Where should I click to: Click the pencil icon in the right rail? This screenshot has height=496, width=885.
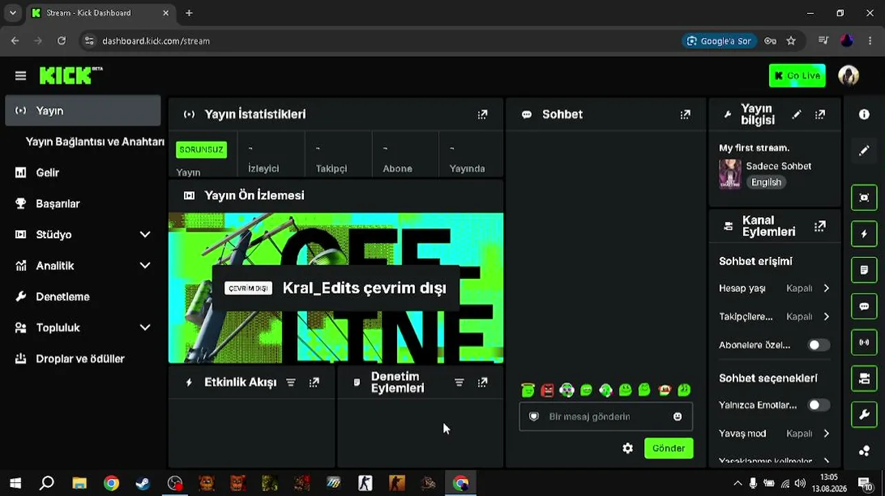pyautogui.click(x=864, y=150)
